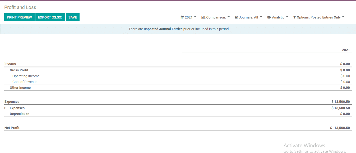Open the Analytic filter dropdown
This screenshot has width=356, height=153.
click(278, 17)
